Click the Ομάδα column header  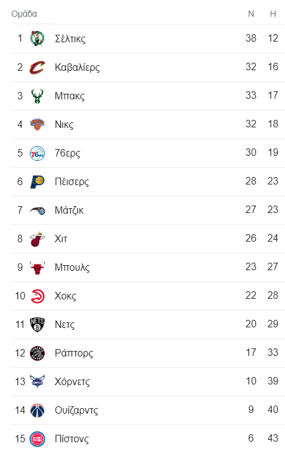(x=24, y=14)
